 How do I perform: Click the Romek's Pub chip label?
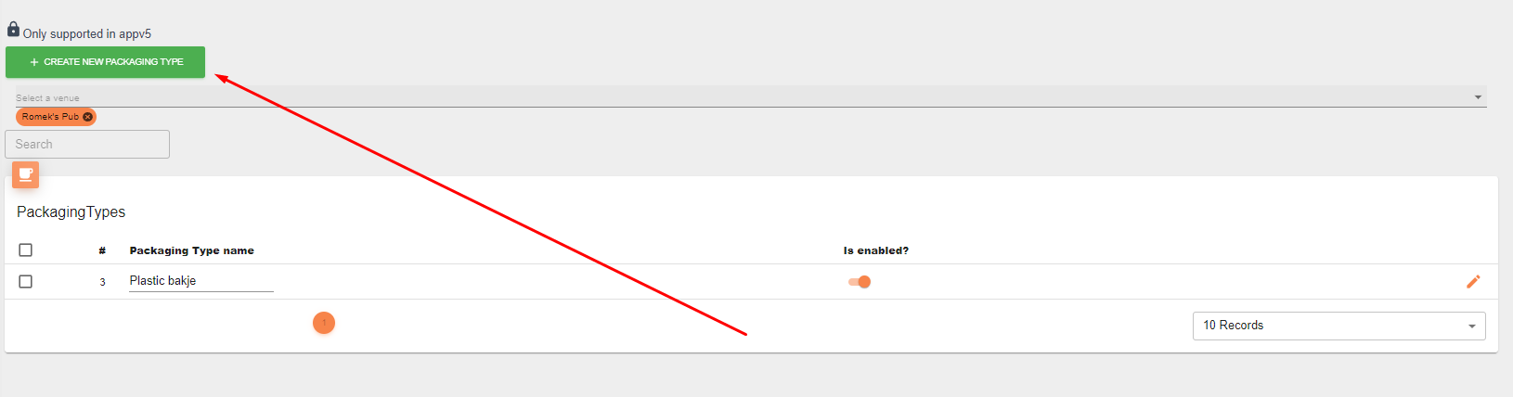(x=50, y=117)
